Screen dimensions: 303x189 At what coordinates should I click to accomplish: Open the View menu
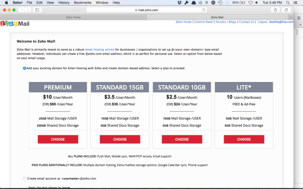coord(50,2)
